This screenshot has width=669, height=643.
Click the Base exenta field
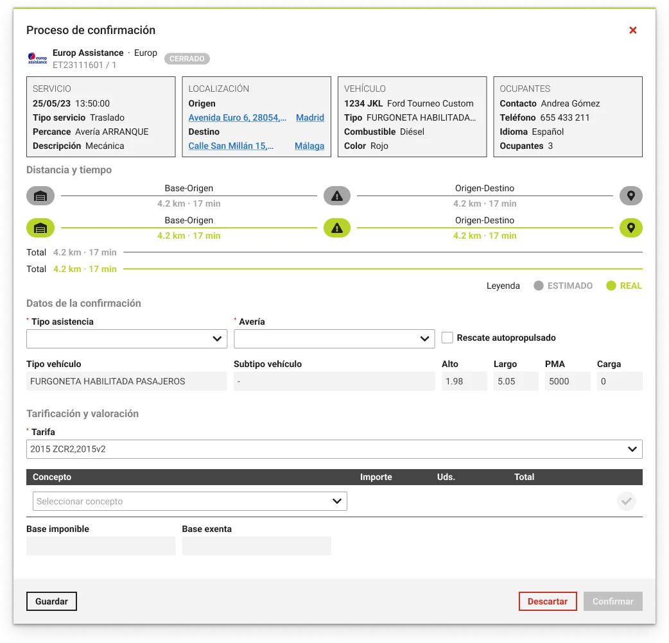click(x=256, y=546)
